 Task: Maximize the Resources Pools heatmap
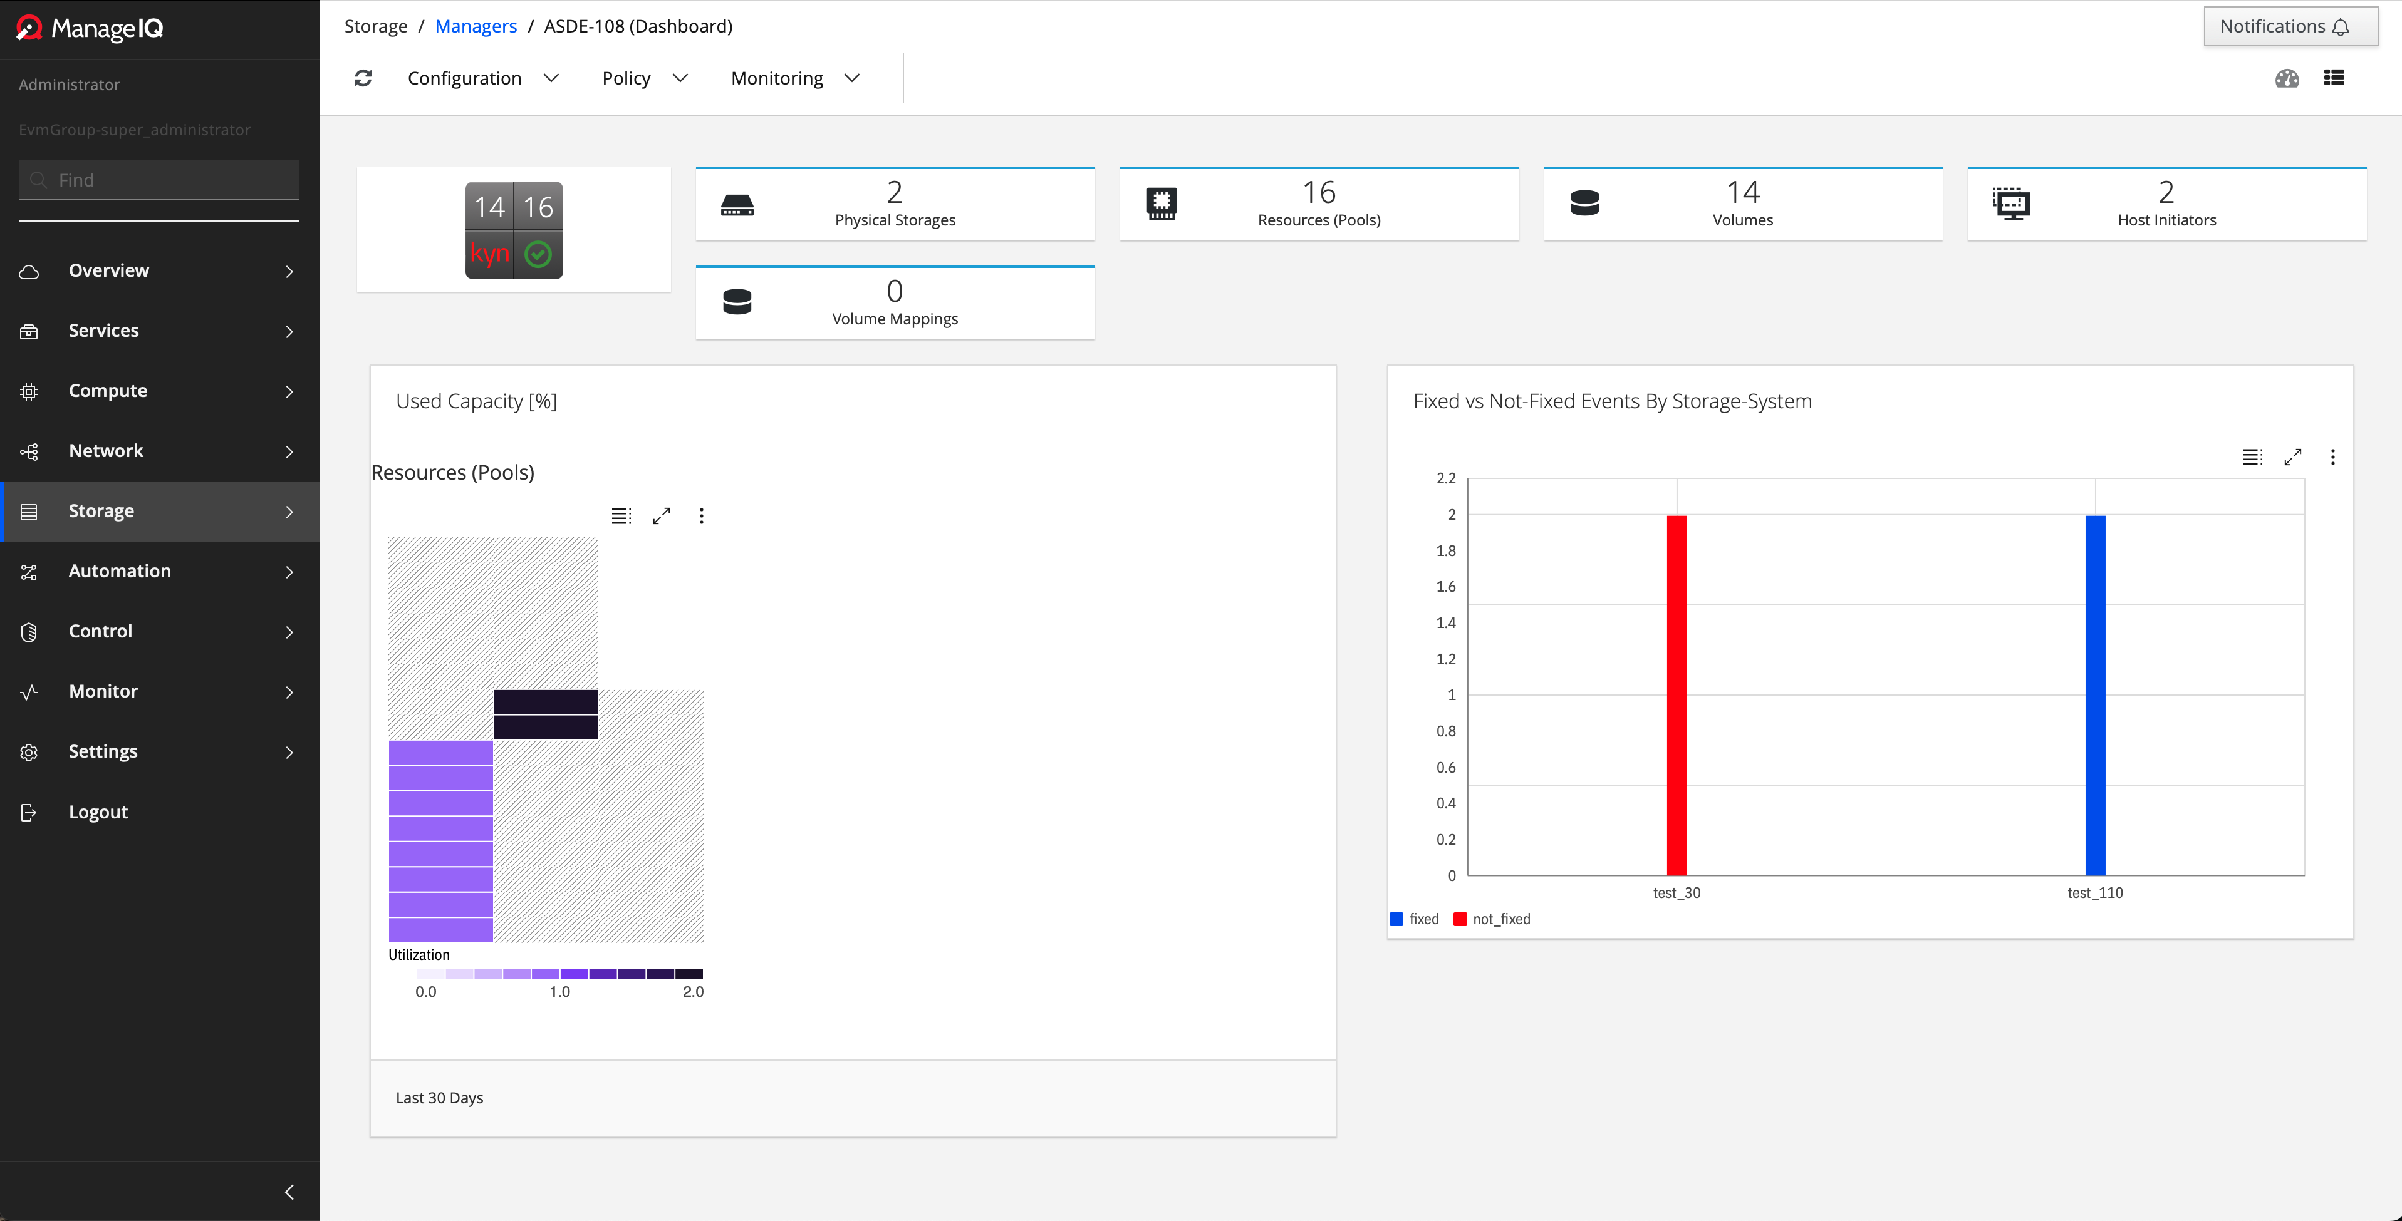tap(661, 515)
